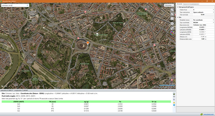
Task: Click the TR value 975 in the table
Action: click(x=52, y=111)
